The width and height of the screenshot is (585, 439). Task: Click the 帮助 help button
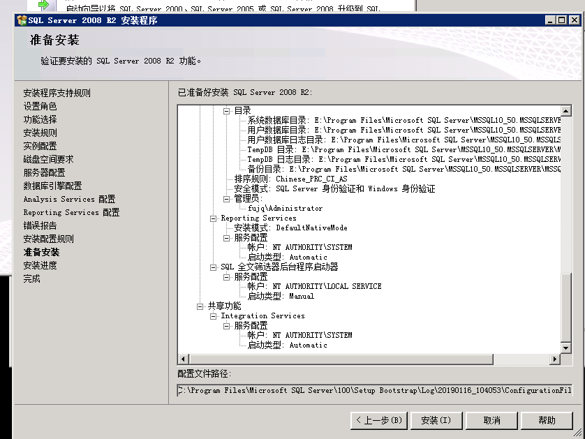(547, 420)
